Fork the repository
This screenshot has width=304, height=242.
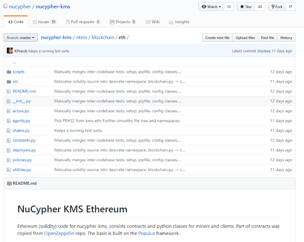(277, 6)
